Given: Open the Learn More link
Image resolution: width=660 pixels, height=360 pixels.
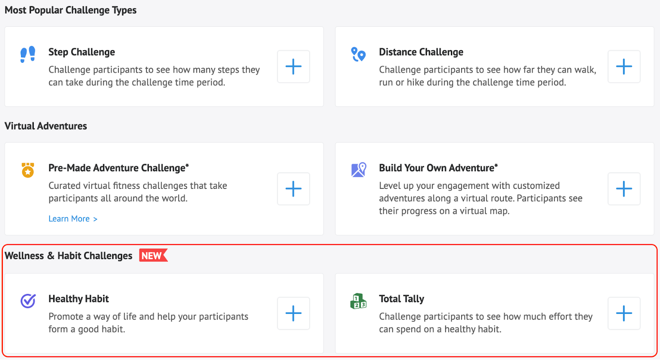Looking at the screenshot, I should click(x=73, y=219).
